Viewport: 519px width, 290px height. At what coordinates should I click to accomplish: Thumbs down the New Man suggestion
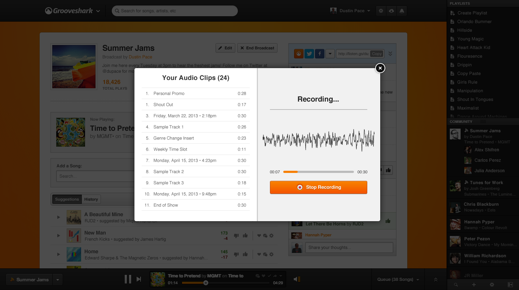(236, 236)
